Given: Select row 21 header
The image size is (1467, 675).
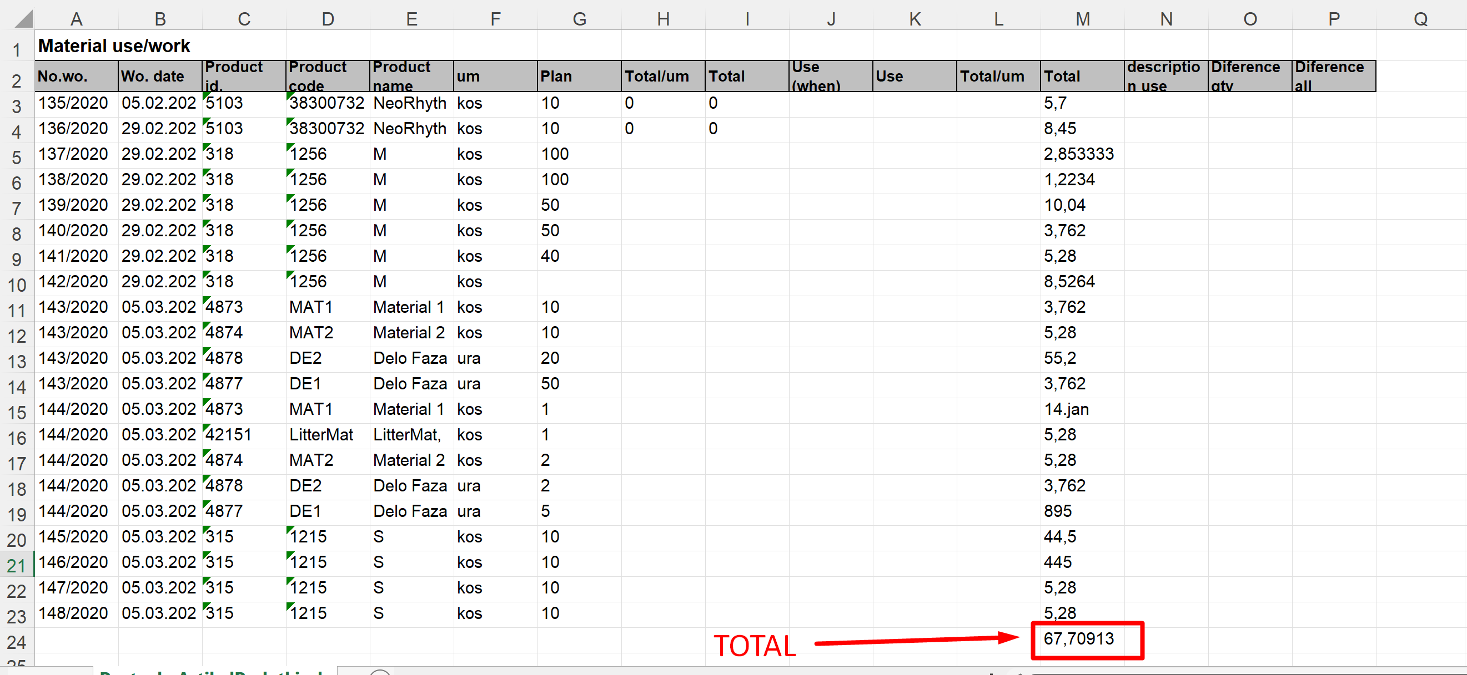Looking at the screenshot, I should pos(17,565).
